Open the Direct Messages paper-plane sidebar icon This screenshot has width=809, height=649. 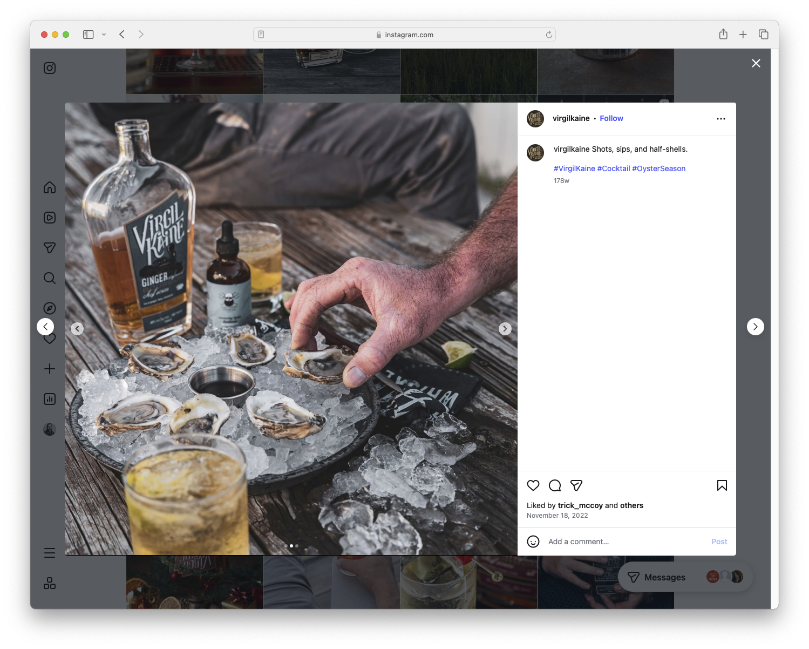pos(49,248)
